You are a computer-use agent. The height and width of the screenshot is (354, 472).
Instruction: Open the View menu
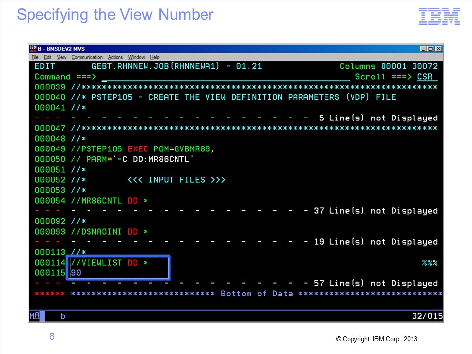click(x=61, y=57)
